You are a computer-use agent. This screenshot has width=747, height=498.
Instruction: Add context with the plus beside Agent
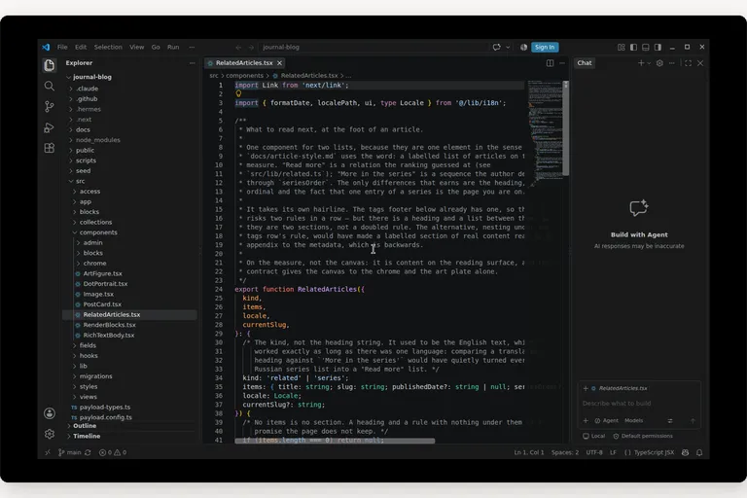click(x=586, y=420)
